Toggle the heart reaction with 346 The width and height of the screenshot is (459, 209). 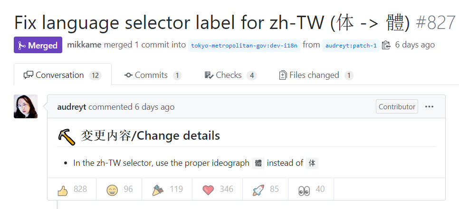pos(218,189)
